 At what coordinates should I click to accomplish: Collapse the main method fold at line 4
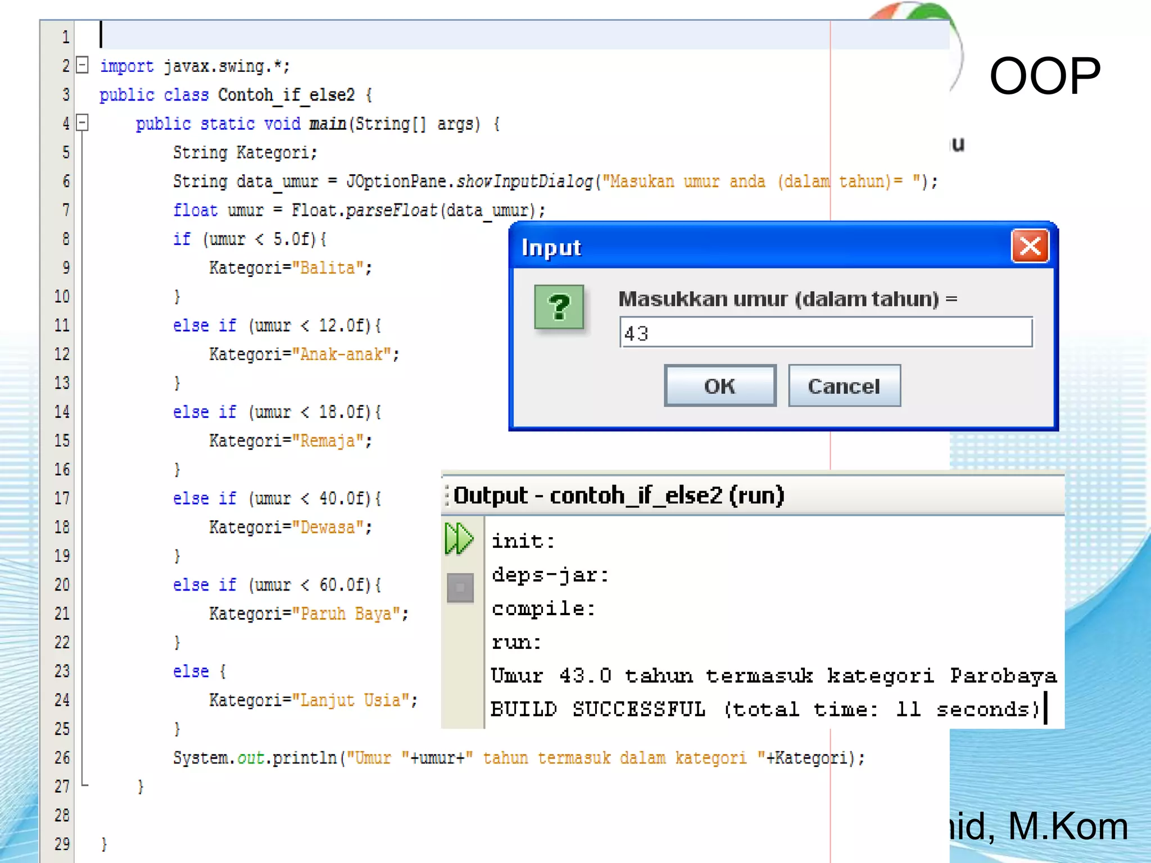[x=82, y=122]
